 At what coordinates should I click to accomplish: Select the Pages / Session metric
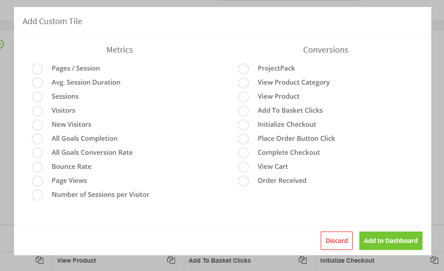[37, 69]
